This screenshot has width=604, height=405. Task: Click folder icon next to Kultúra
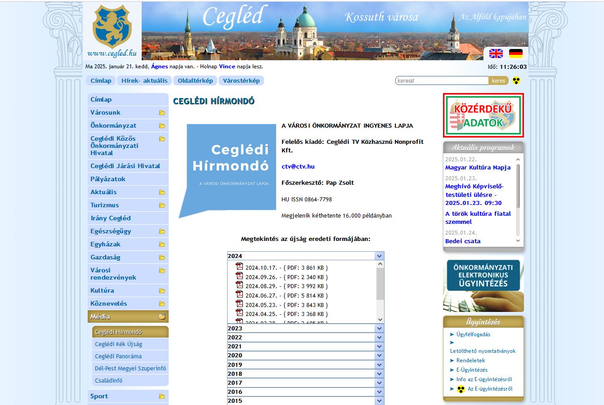click(x=162, y=291)
